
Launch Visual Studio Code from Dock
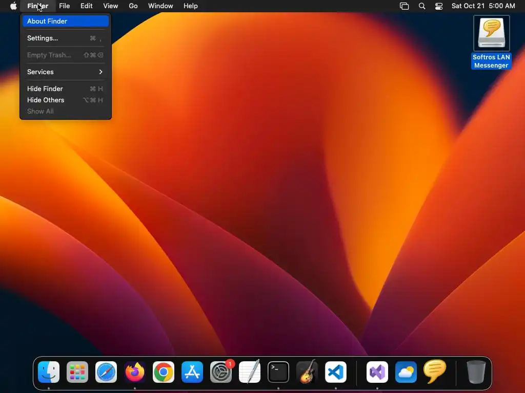[x=336, y=372]
